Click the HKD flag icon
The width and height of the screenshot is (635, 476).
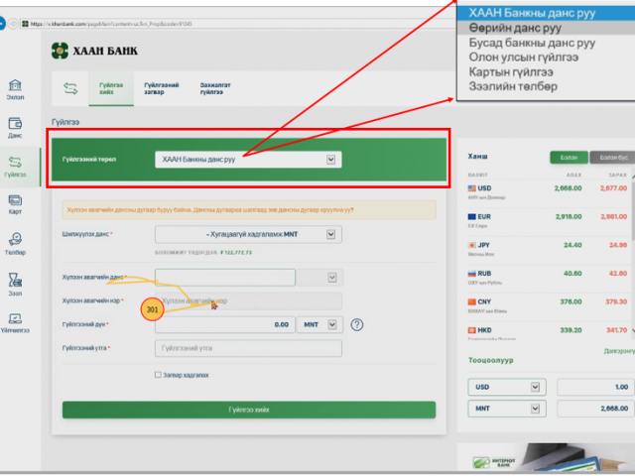point(472,330)
